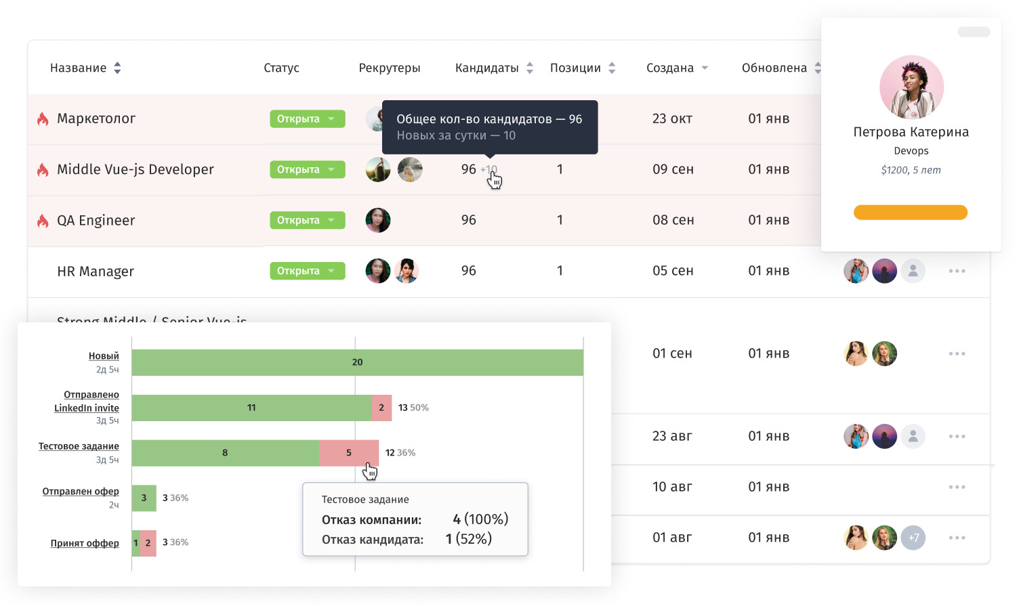Click the orange button in Петрова Катерина card
1019x604 pixels.
(x=910, y=213)
